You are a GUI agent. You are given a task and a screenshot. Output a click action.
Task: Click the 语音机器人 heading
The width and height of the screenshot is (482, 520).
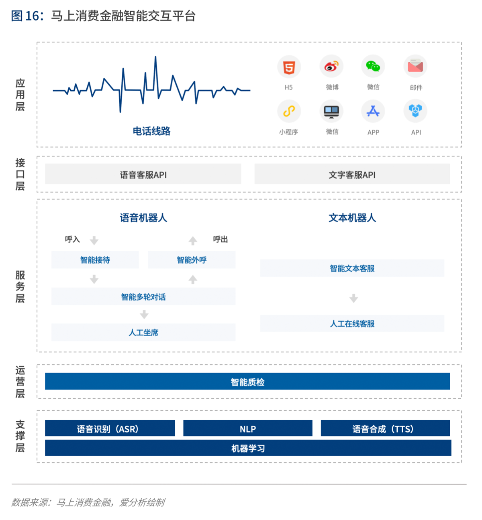point(143,218)
